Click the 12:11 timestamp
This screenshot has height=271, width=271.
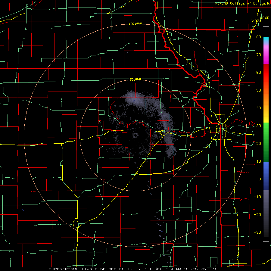(215, 269)
